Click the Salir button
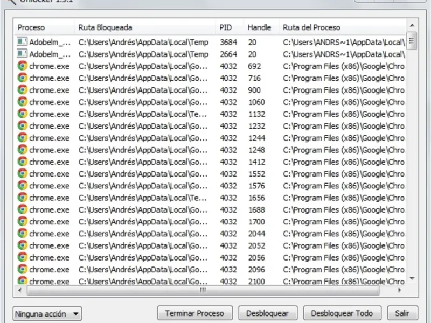Viewport: 431px width, 323px height. [x=402, y=313]
